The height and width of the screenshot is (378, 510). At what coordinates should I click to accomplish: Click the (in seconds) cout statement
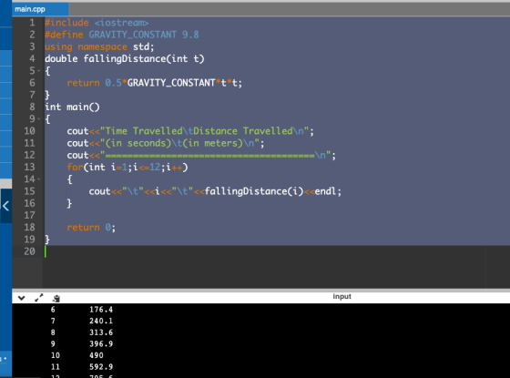coord(166,143)
